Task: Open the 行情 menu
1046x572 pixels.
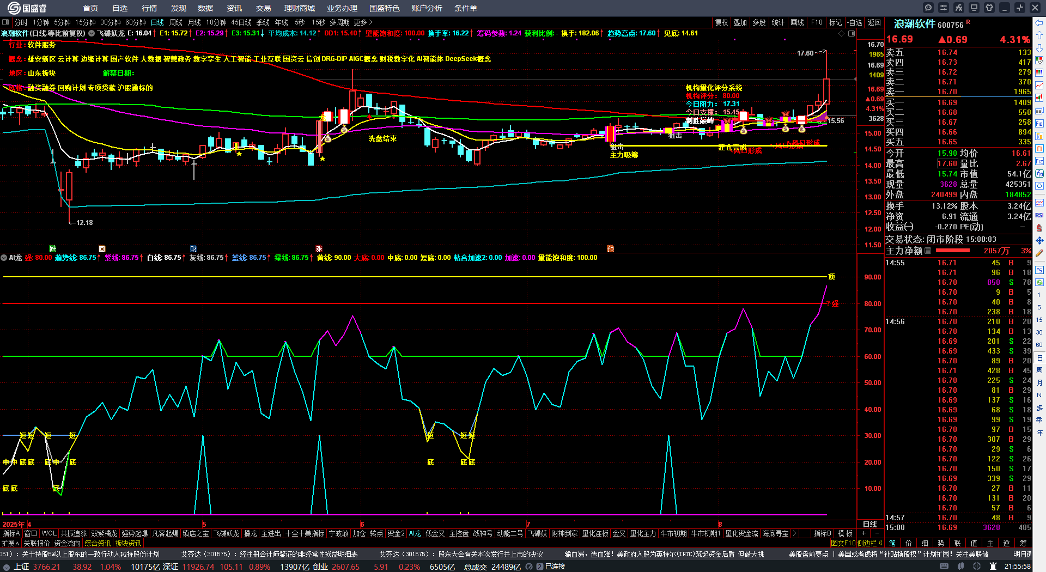Action: 149,8
